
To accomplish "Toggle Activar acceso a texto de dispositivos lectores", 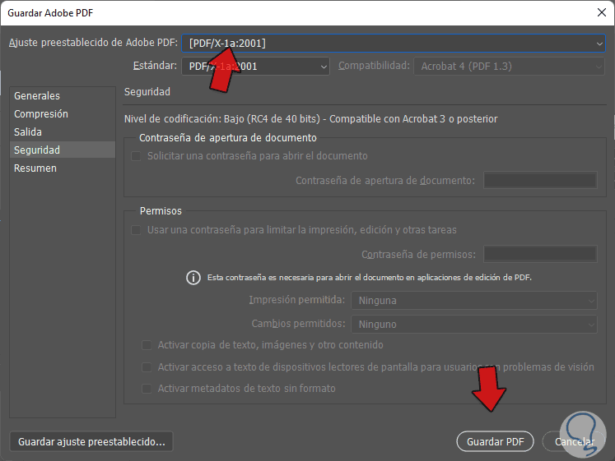I will pyautogui.click(x=147, y=367).
